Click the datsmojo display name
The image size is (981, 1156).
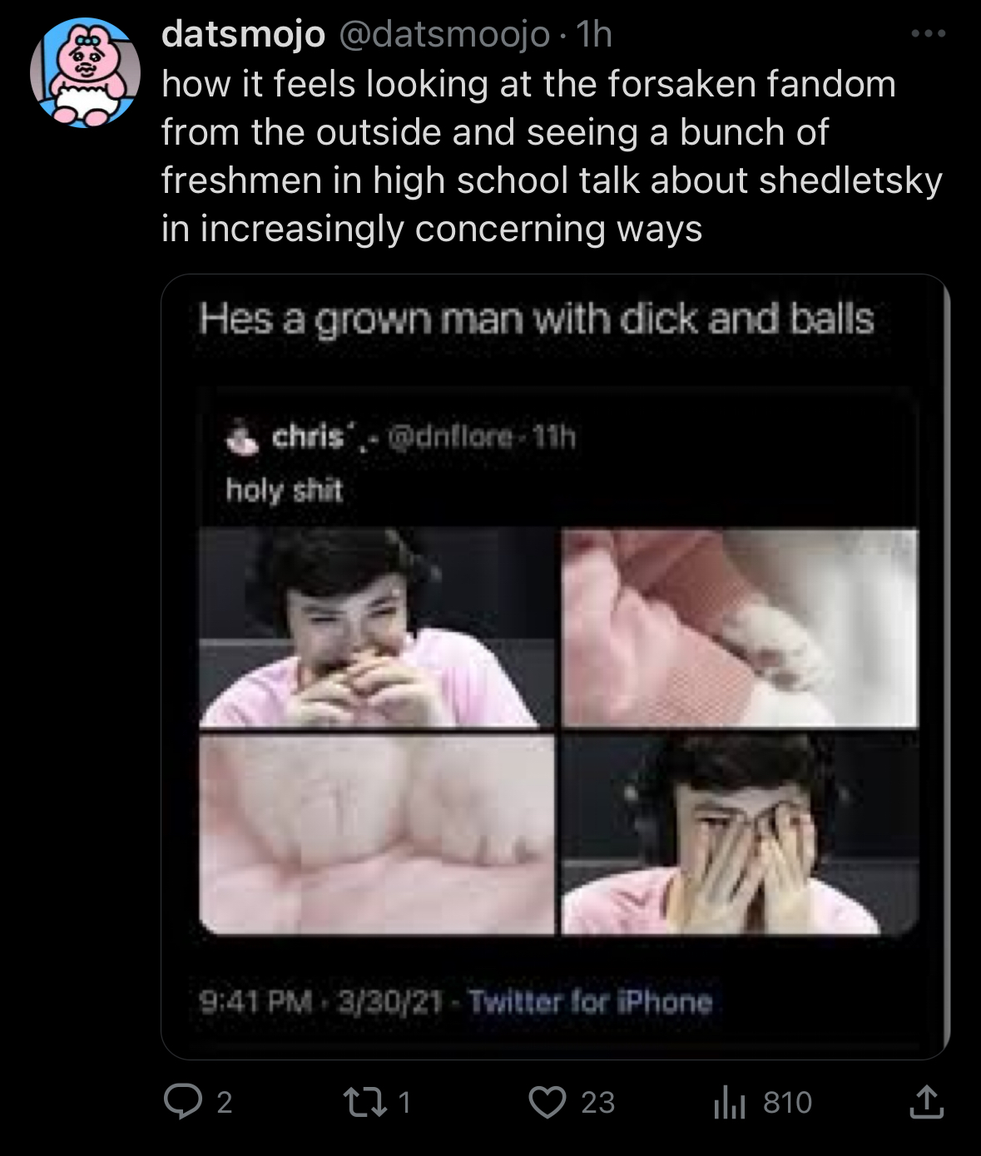click(243, 34)
